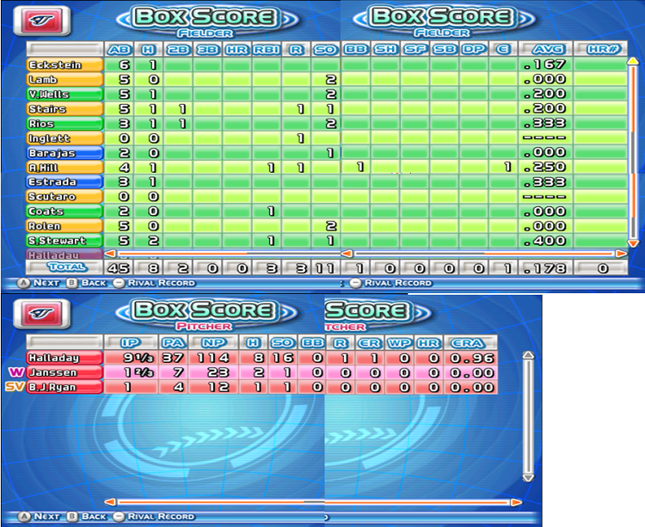Select player Rios
This screenshot has width=645, height=527.
(x=64, y=123)
